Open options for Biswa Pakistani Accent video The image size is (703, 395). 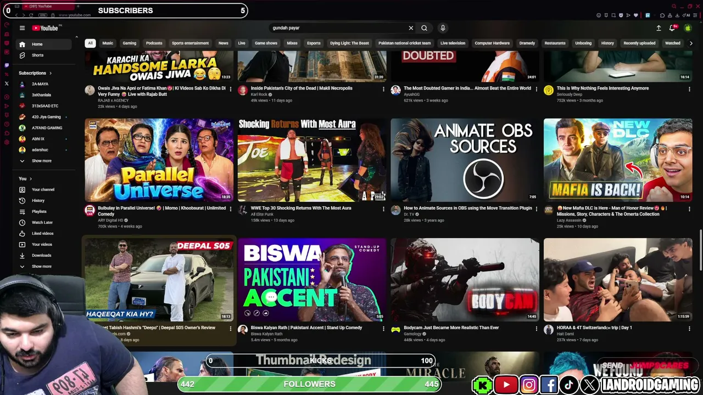click(383, 329)
